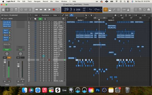This screenshot has width=152, height=95.
Task: Toggle the green Hide tracks H button
Action: pos(40,19)
